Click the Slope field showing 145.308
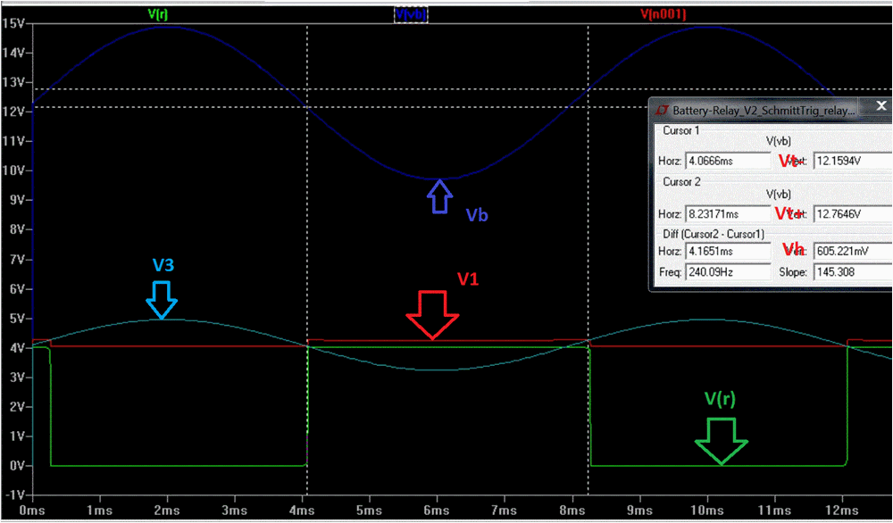Image resolution: width=893 pixels, height=523 pixels. pos(852,271)
